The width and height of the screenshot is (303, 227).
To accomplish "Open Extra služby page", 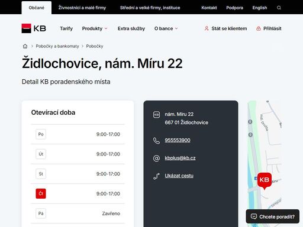I will tap(131, 28).
